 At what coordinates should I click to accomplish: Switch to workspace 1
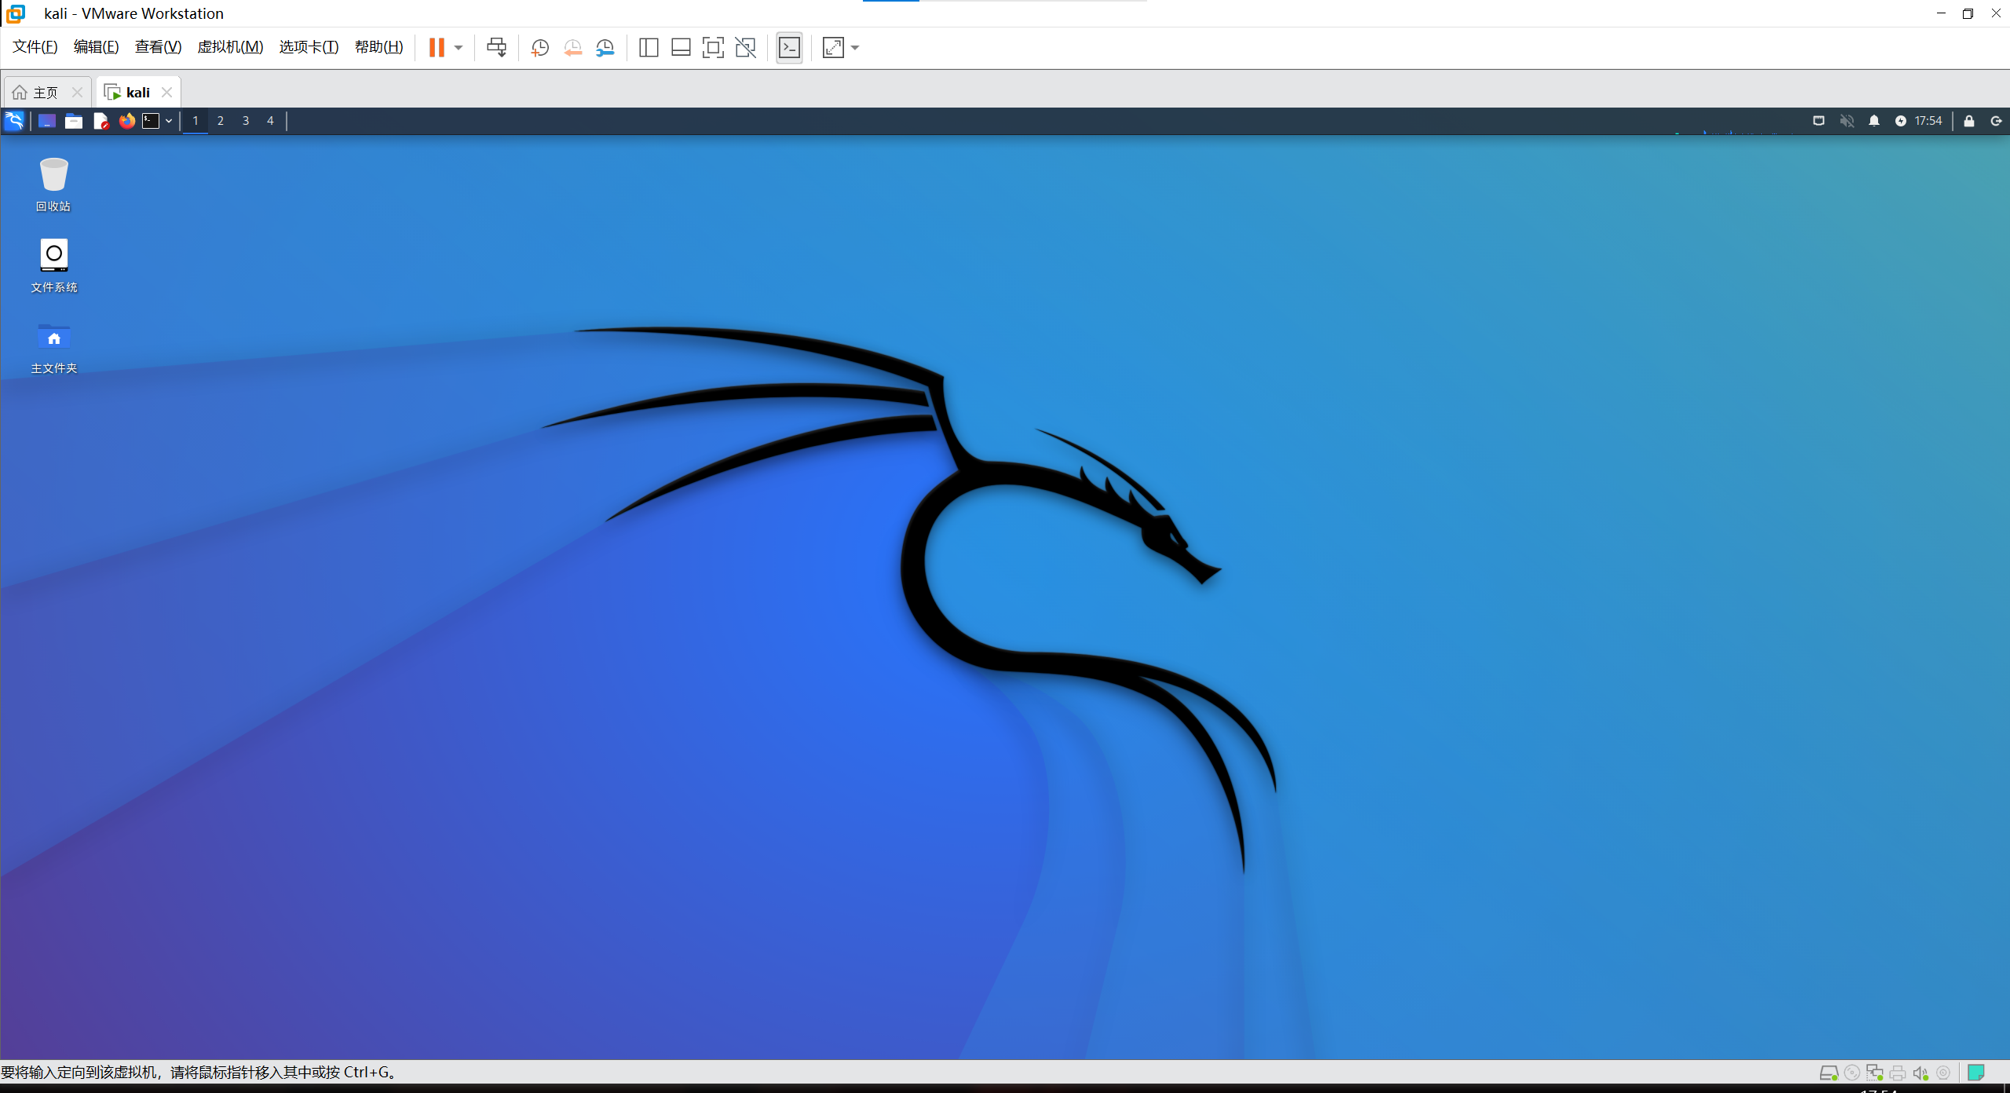point(196,121)
